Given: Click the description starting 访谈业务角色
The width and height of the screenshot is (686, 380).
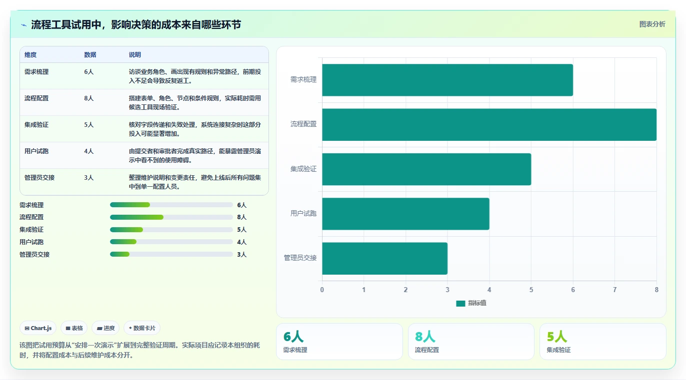Looking at the screenshot, I should coord(195,76).
